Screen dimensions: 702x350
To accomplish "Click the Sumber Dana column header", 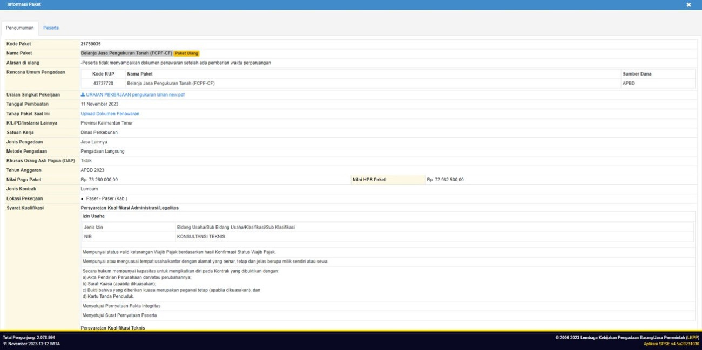I will click(x=637, y=74).
